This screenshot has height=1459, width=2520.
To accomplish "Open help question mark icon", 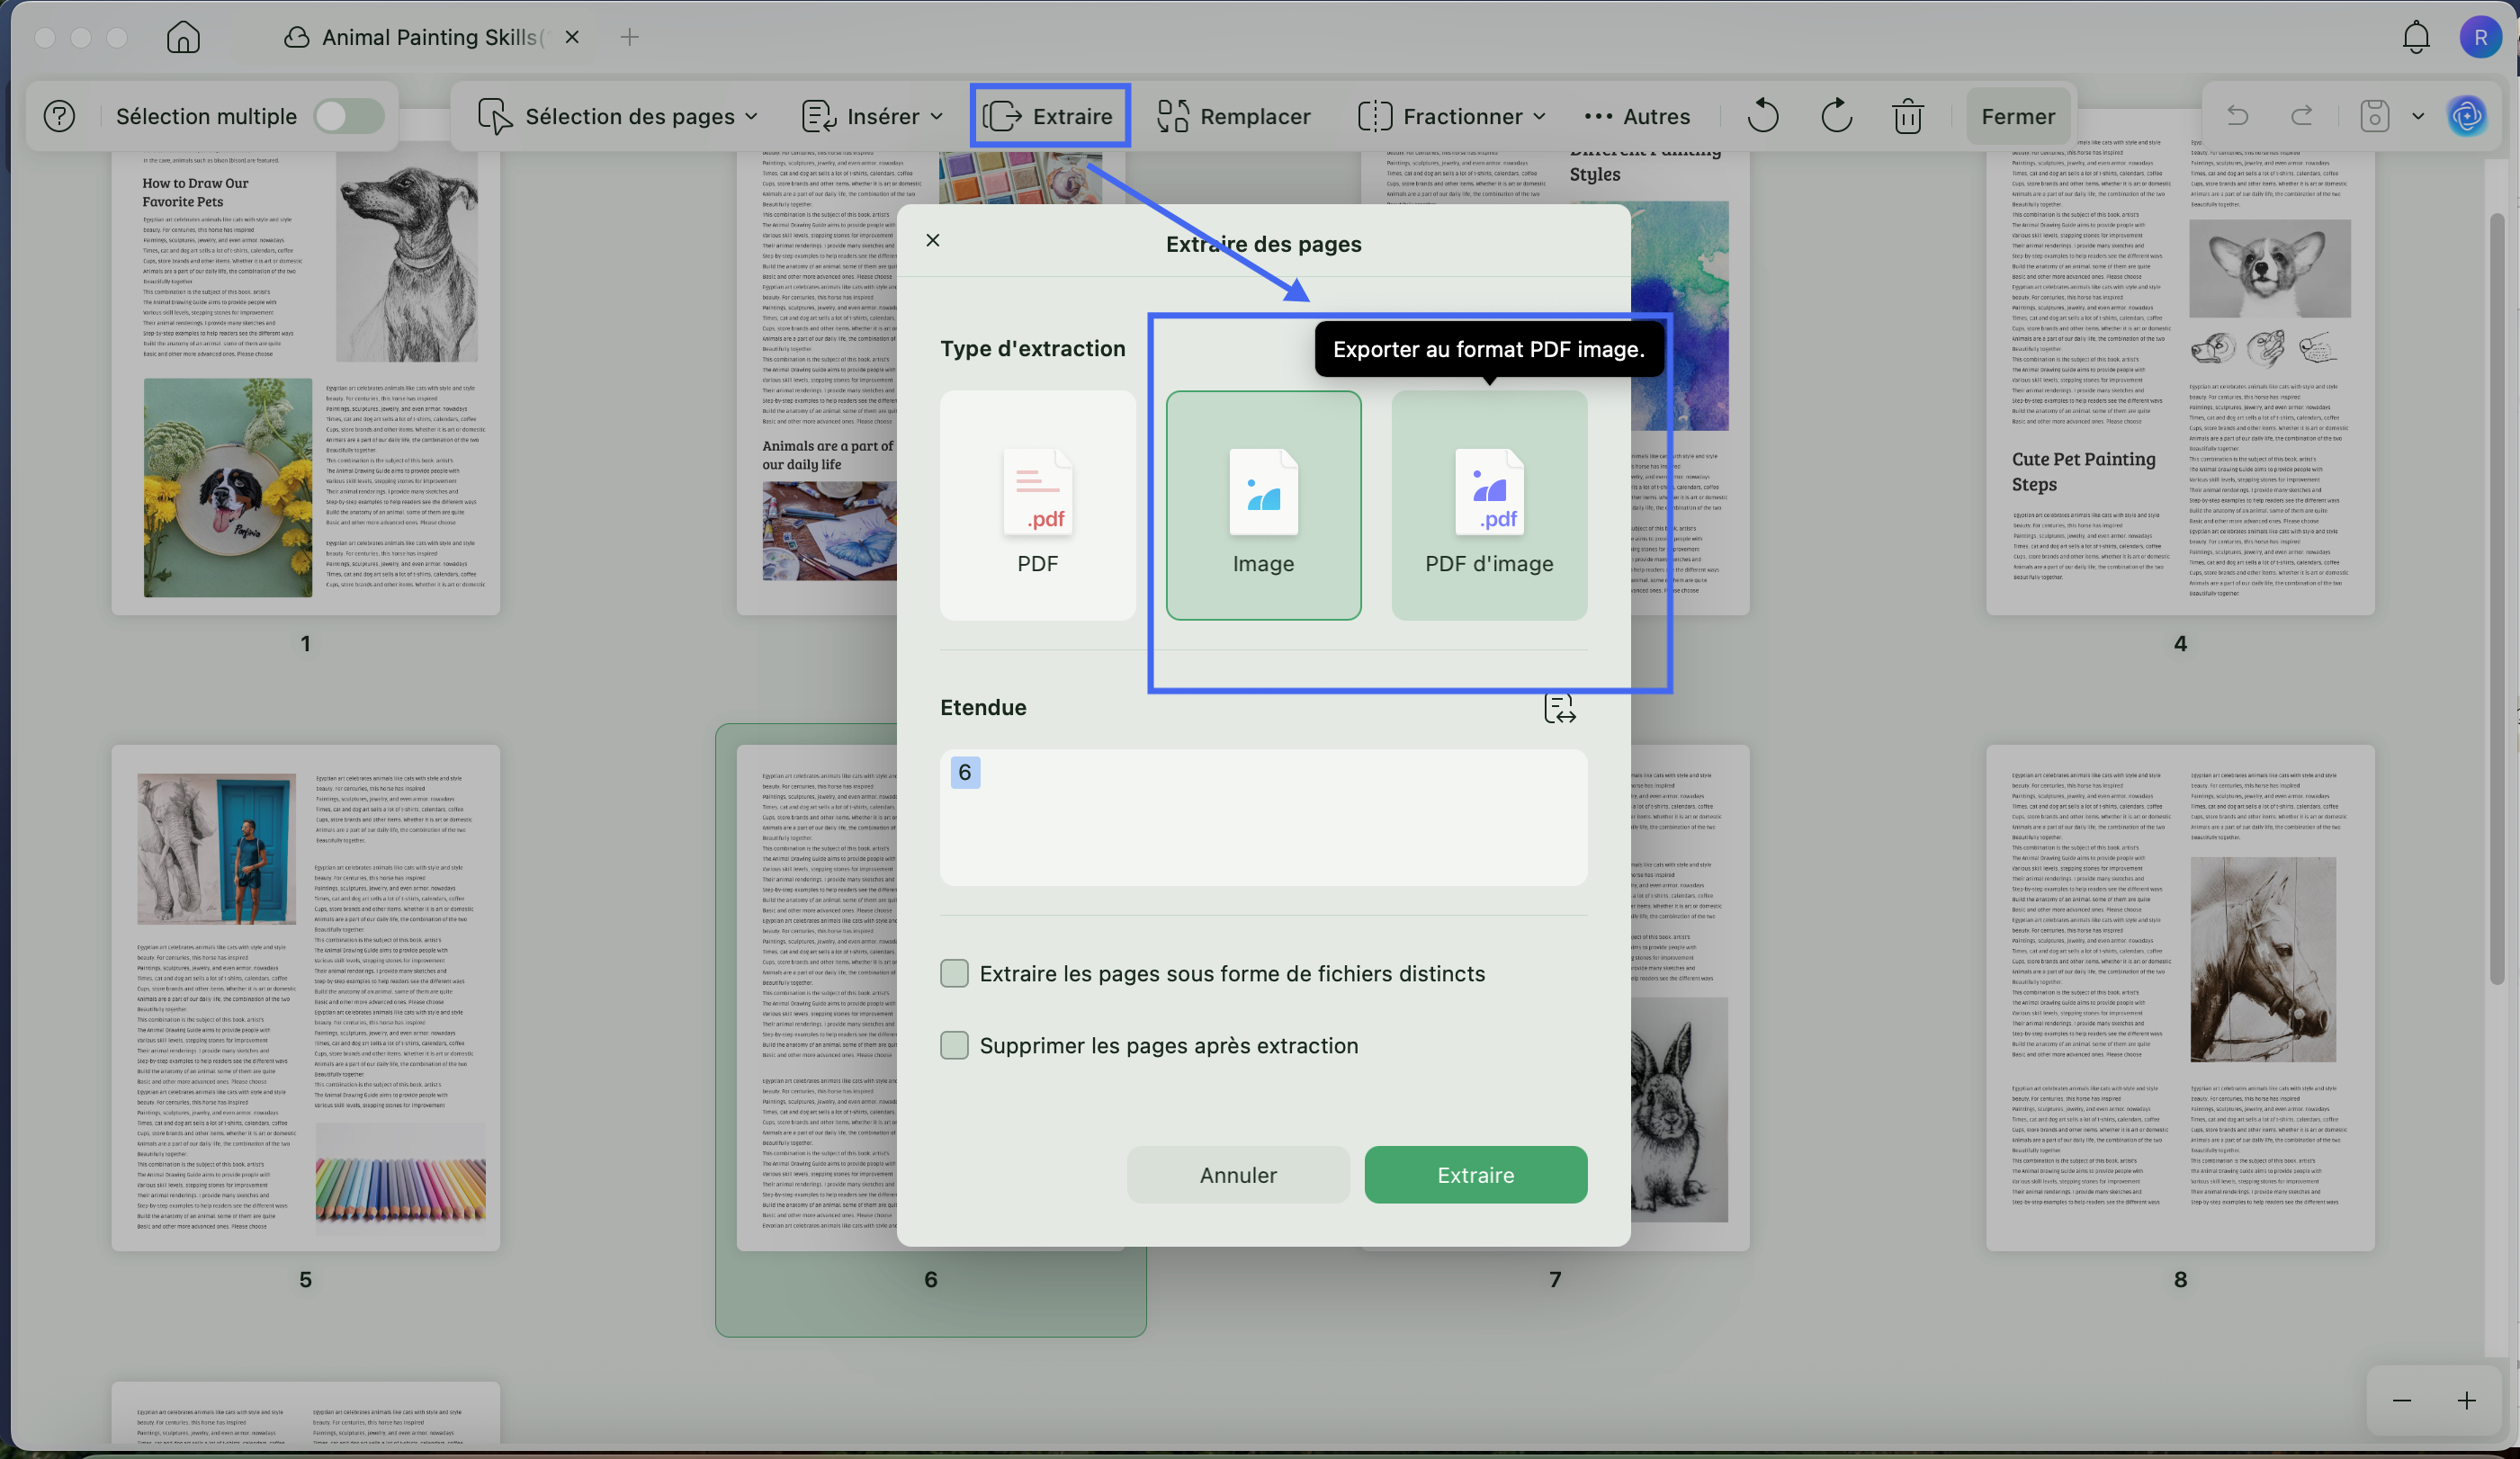I will tap(60, 116).
